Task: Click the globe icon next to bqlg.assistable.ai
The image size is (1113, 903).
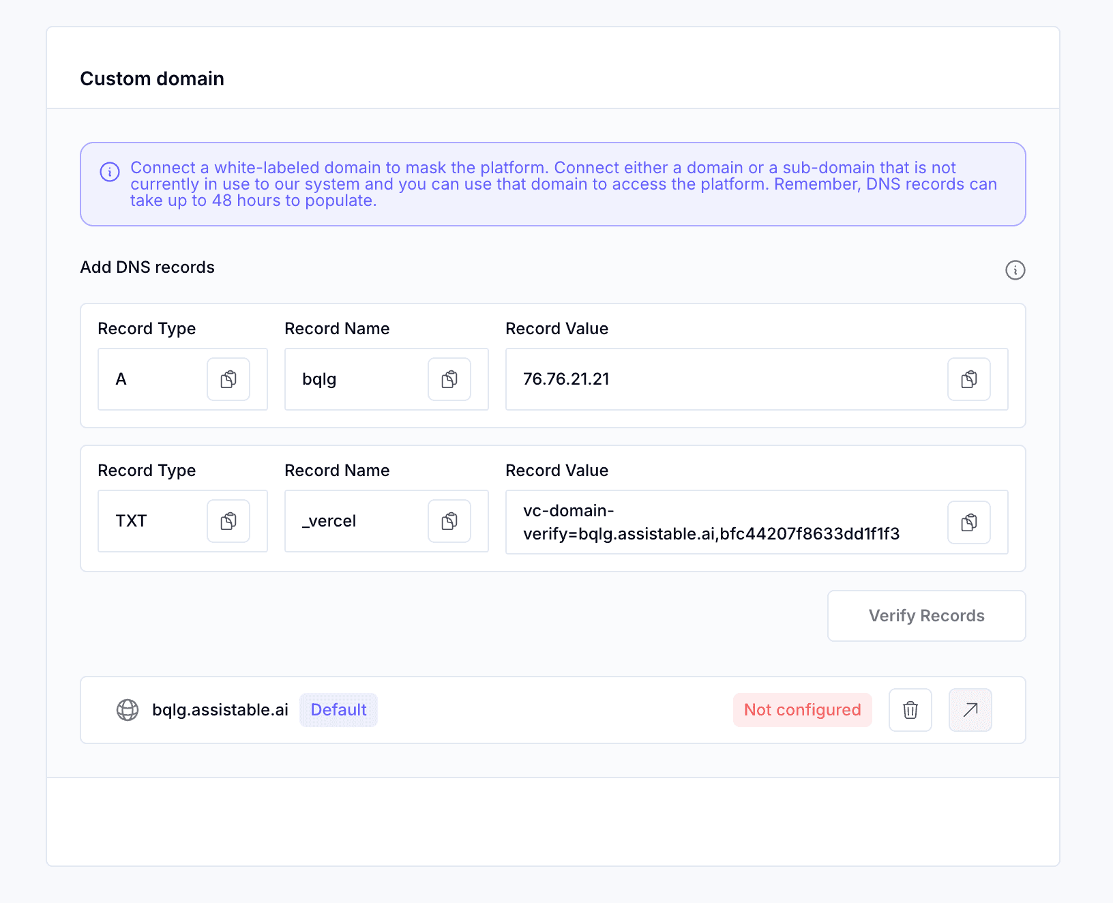Action: 128,709
